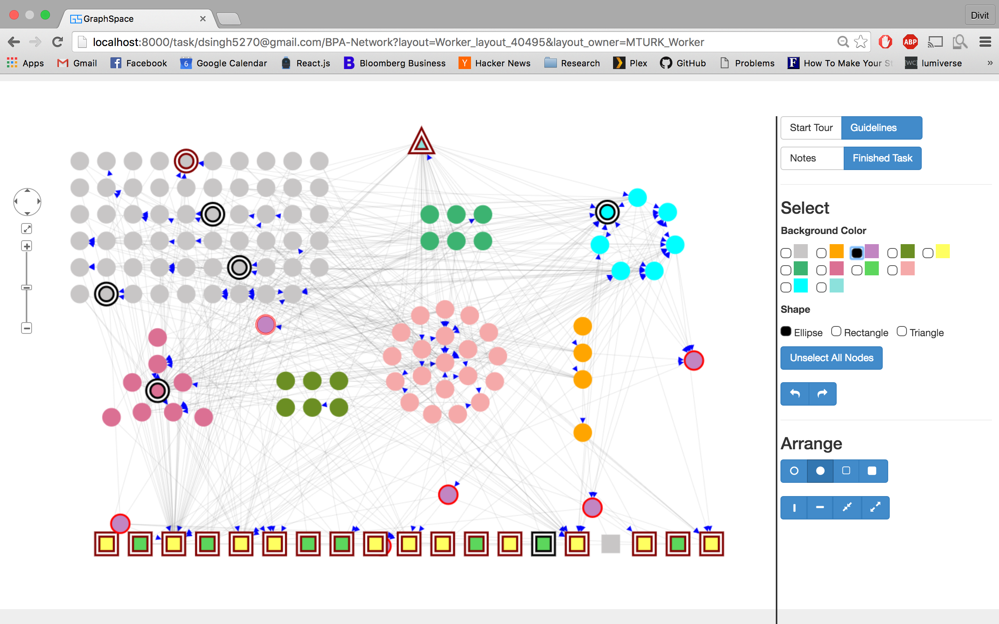Image resolution: width=999 pixels, height=624 pixels.
Task: Enable the Rectangle shape checkbox
Action: (836, 331)
